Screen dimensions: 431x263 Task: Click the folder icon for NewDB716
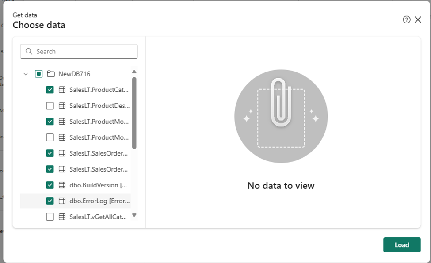pyautogui.click(x=50, y=73)
